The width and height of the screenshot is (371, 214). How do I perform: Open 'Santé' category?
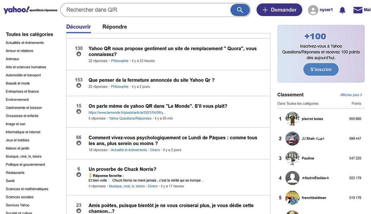(10, 181)
